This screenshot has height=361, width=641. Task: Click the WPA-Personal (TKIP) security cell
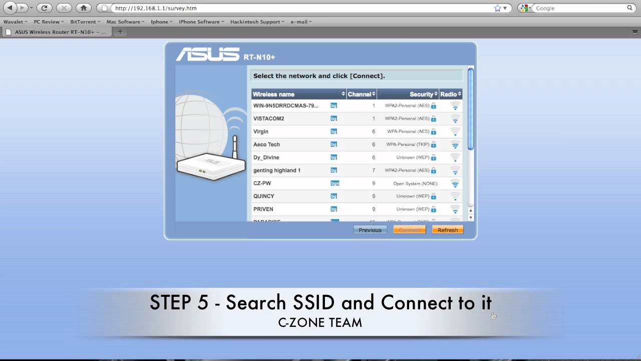tap(408, 144)
